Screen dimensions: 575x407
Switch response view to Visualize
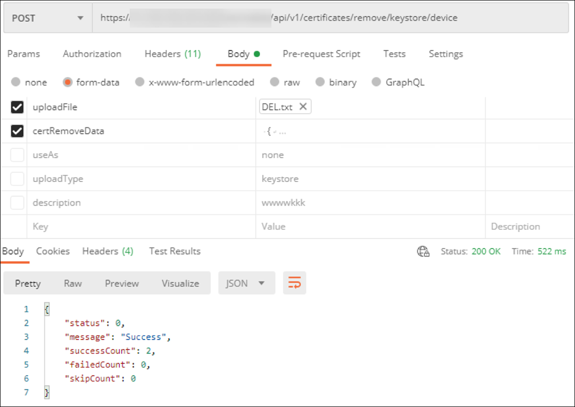coord(180,283)
